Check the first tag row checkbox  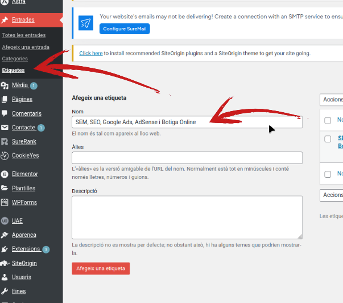328,139
